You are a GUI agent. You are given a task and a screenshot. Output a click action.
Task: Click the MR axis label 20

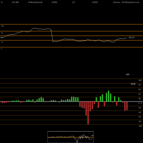point(140,99)
